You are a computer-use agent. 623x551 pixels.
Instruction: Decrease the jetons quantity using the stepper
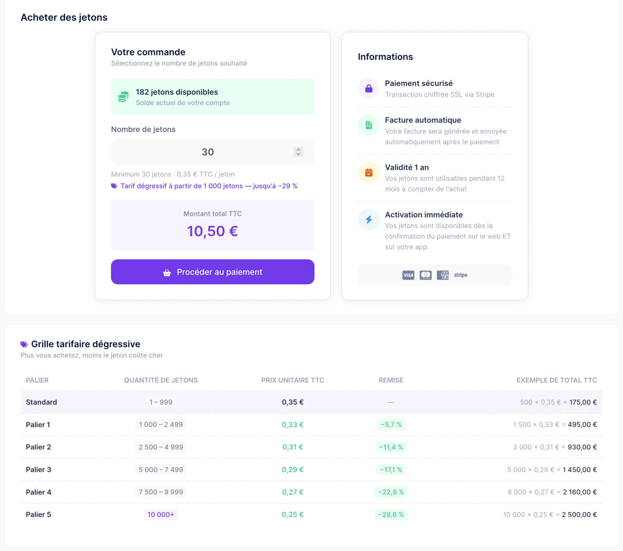click(298, 154)
